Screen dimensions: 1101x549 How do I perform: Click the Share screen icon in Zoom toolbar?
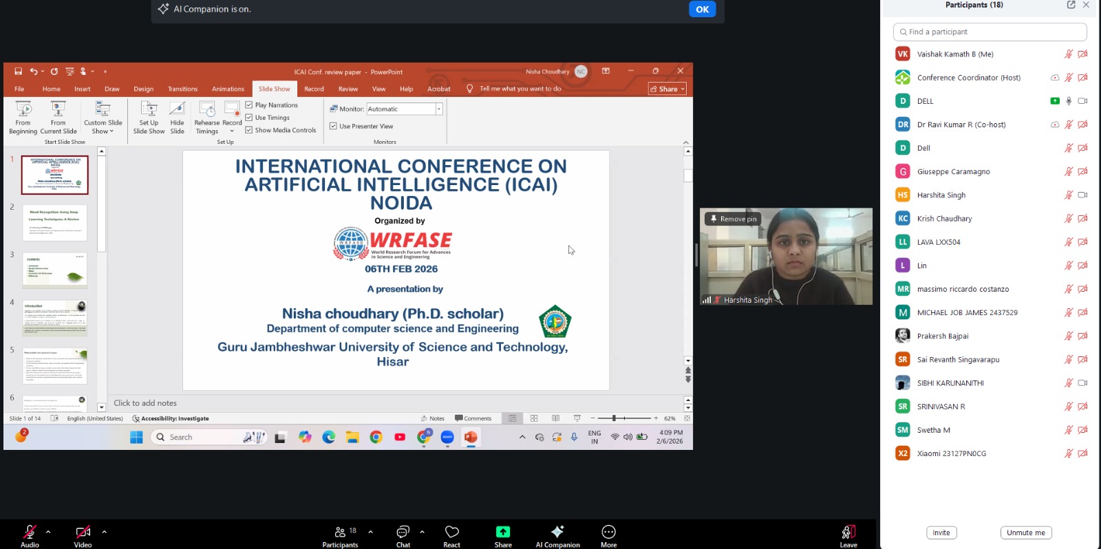click(x=503, y=532)
